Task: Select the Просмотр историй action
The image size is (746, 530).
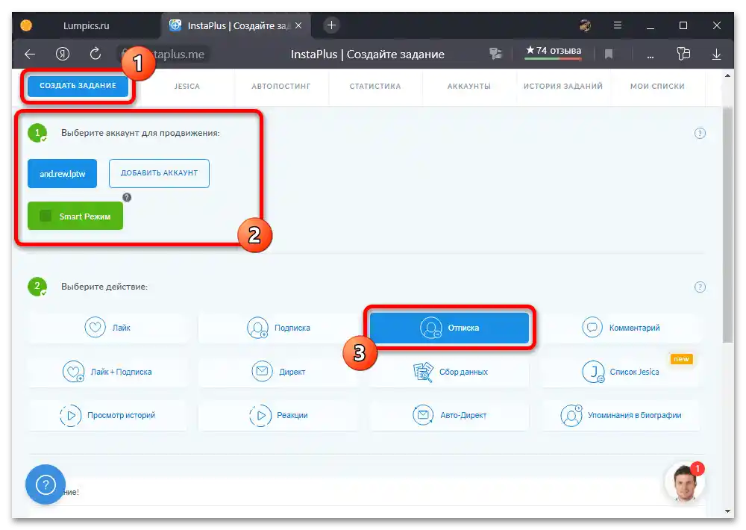Action: tap(107, 415)
